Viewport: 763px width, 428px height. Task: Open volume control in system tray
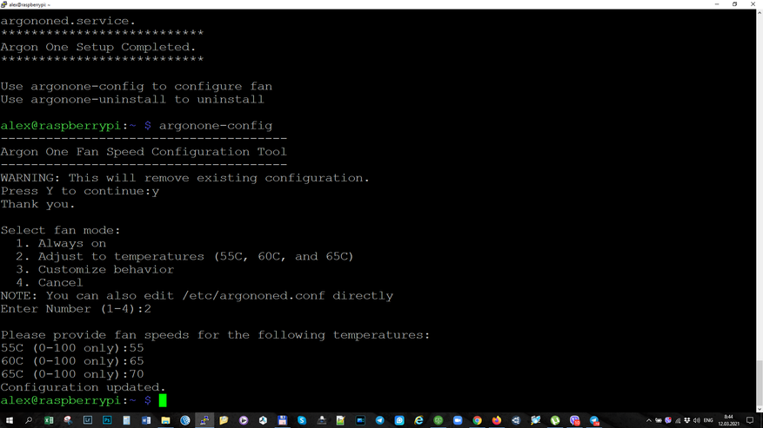[x=697, y=420]
